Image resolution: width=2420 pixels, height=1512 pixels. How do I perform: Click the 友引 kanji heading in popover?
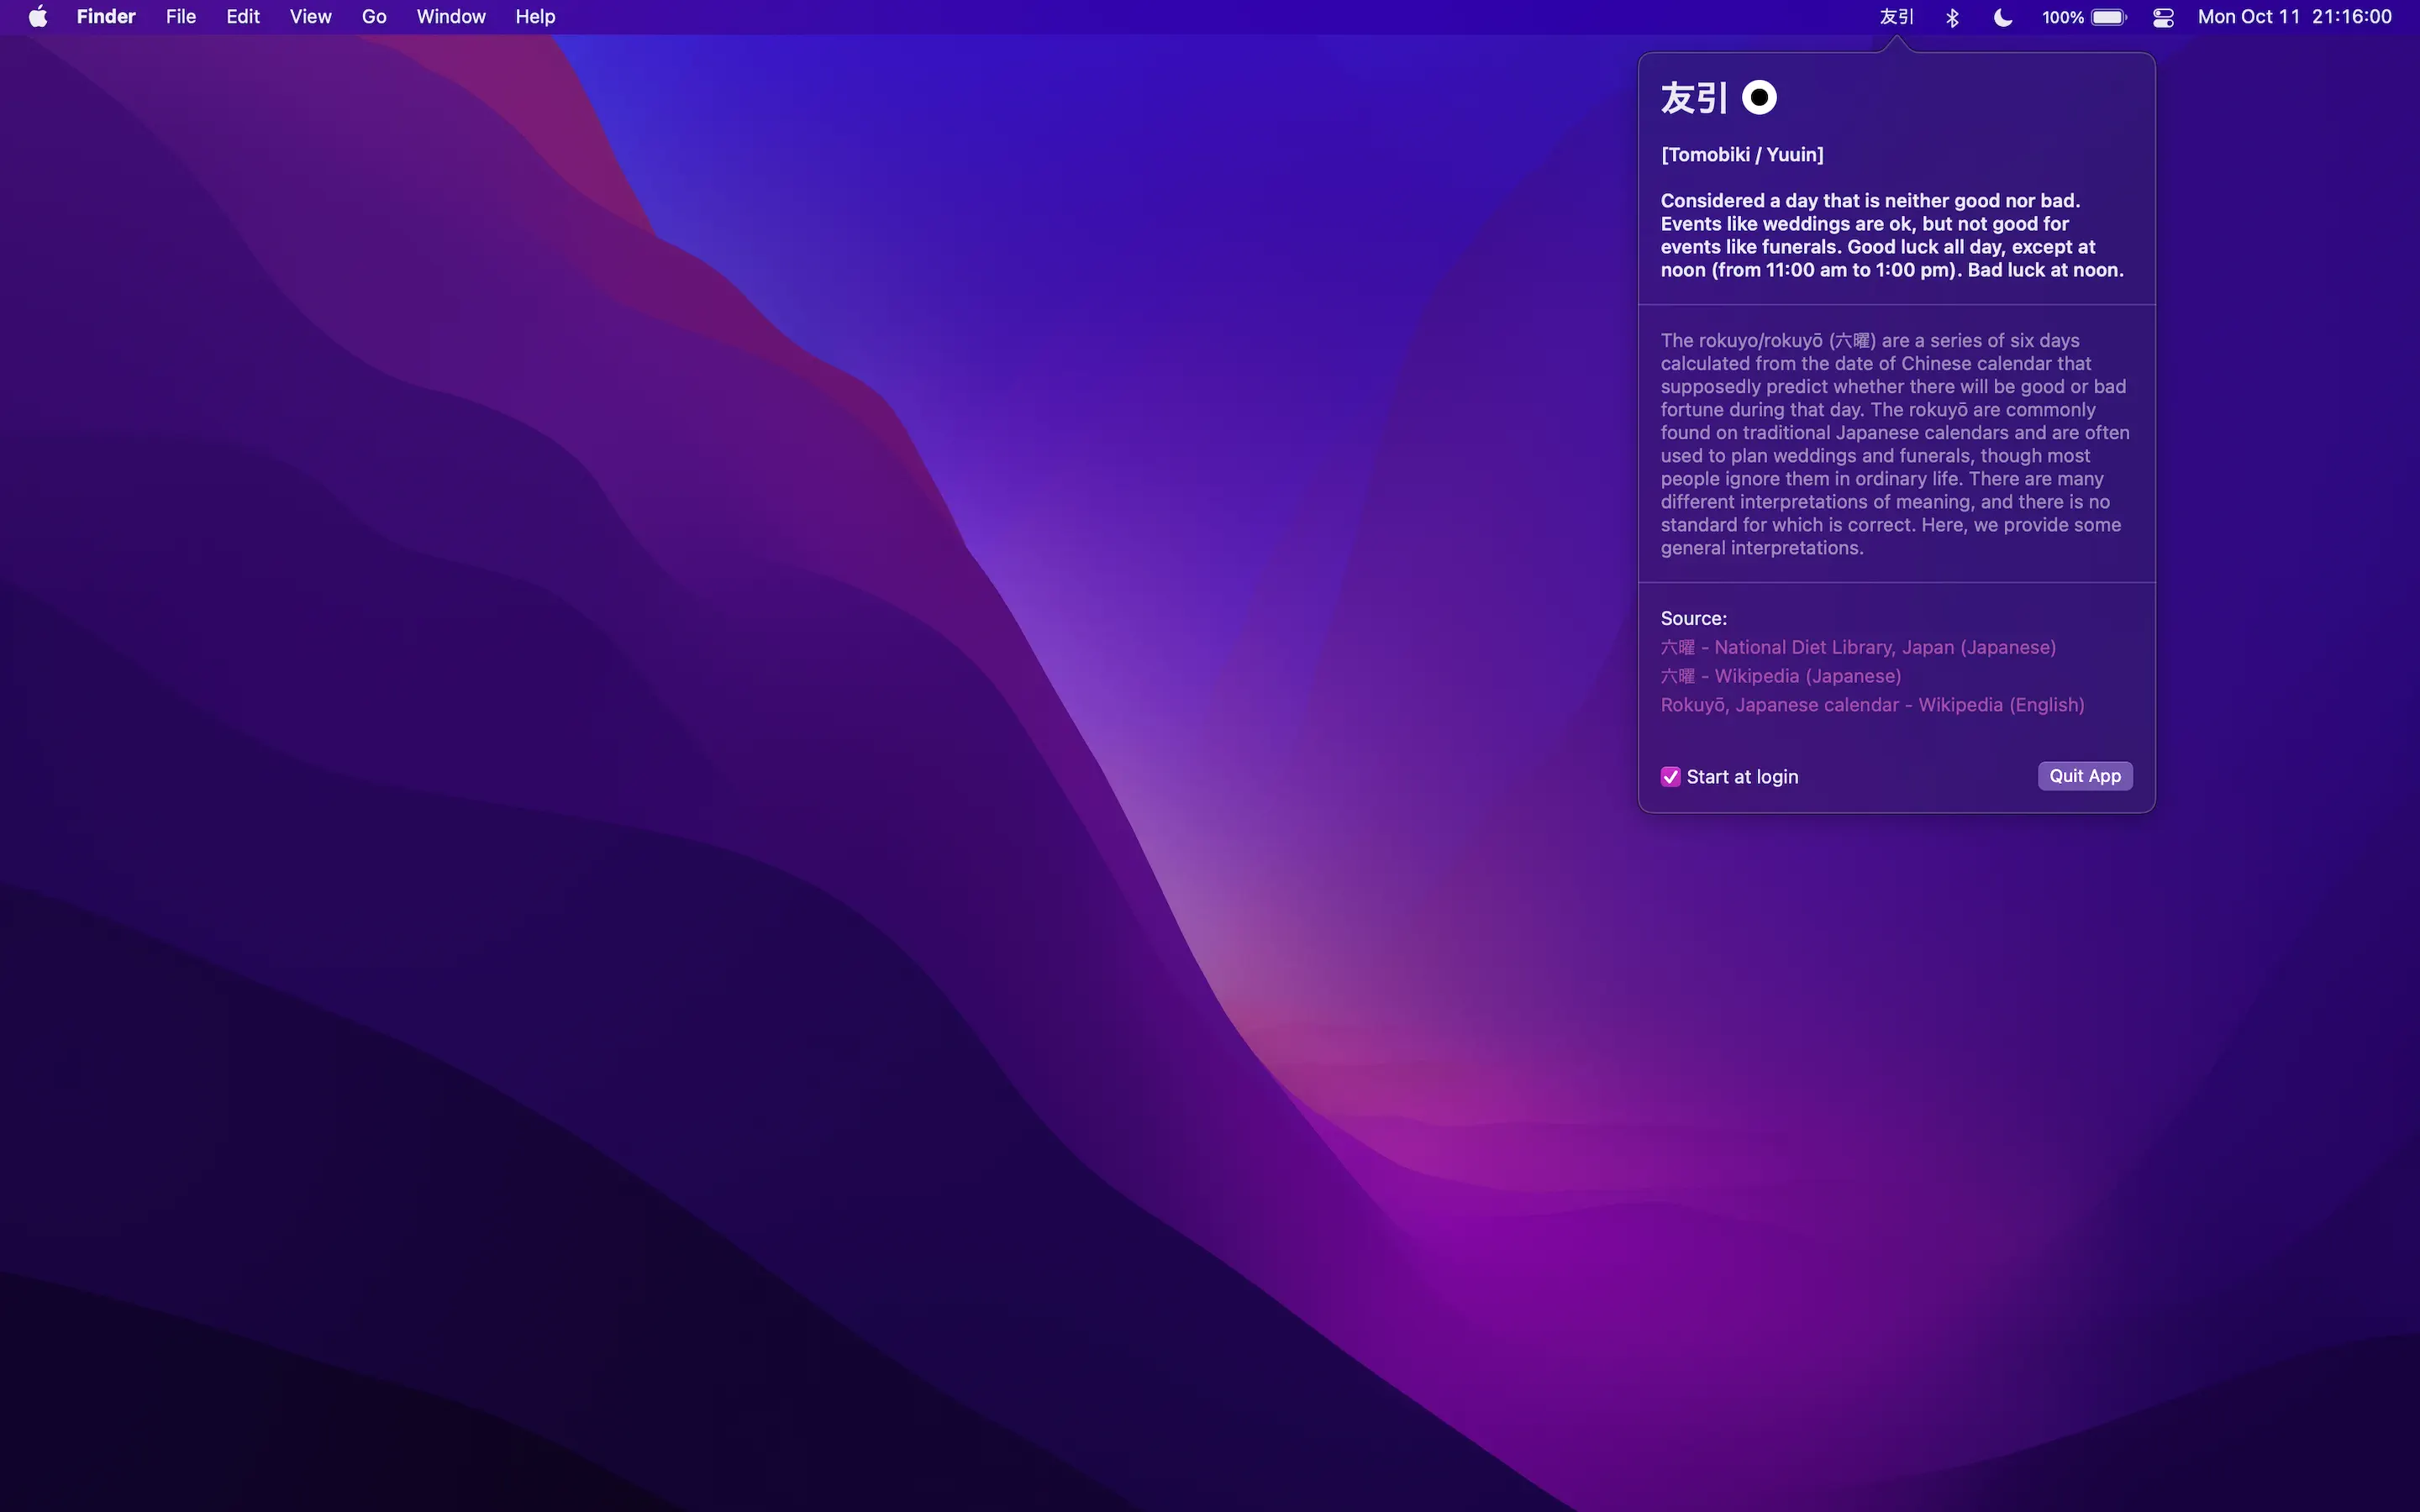(1694, 98)
